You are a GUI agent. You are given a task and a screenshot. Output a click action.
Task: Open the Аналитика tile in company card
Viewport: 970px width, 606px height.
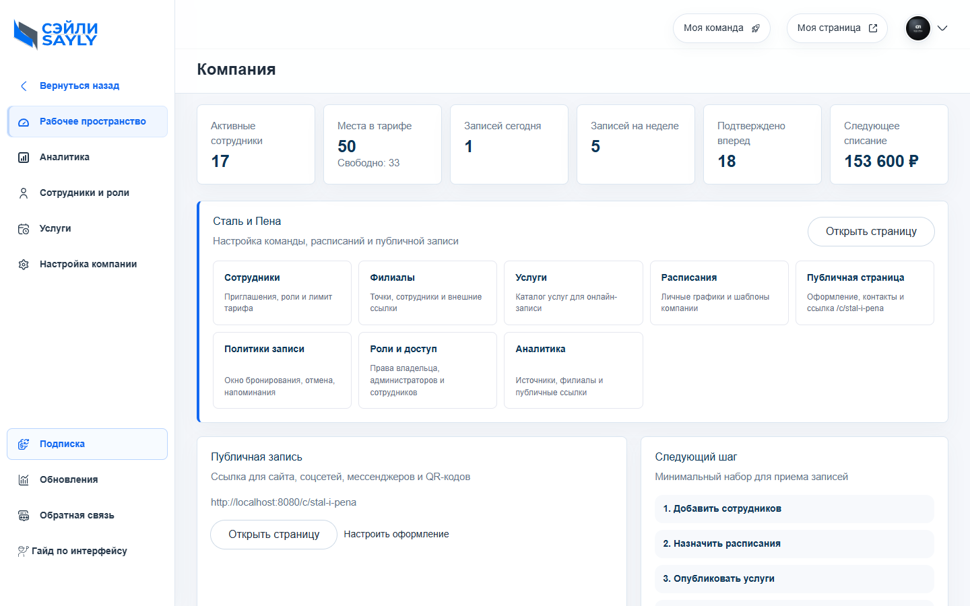[573, 370]
